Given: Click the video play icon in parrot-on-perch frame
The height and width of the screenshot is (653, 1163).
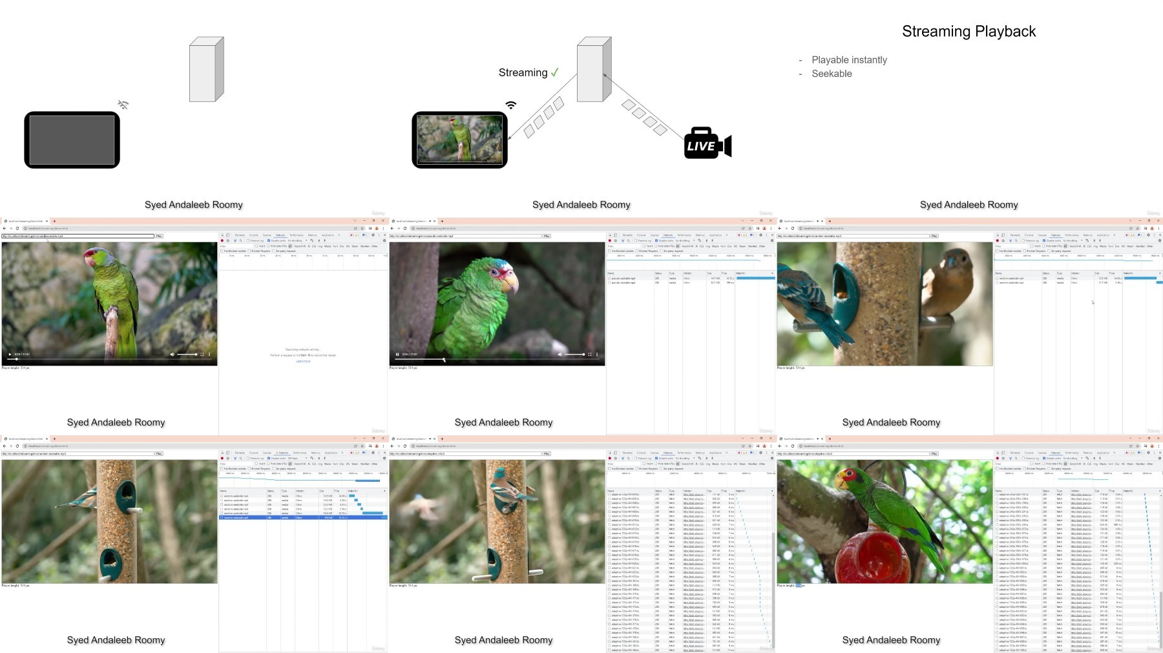Looking at the screenshot, I should pyautogui.click(x=10, y=354).
